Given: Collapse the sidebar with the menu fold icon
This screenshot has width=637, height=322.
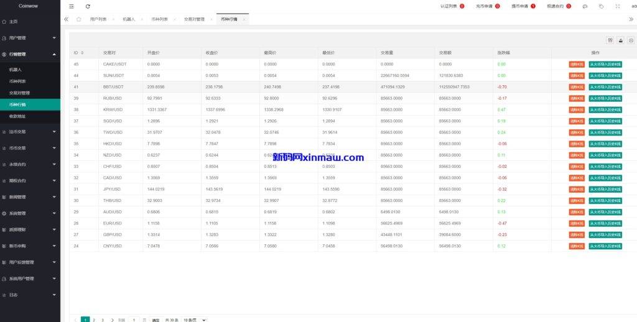Looking at the screenshot, I should pos(72,6).
